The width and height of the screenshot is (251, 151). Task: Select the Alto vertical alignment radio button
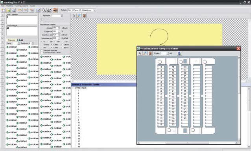(x=42, y=48)
